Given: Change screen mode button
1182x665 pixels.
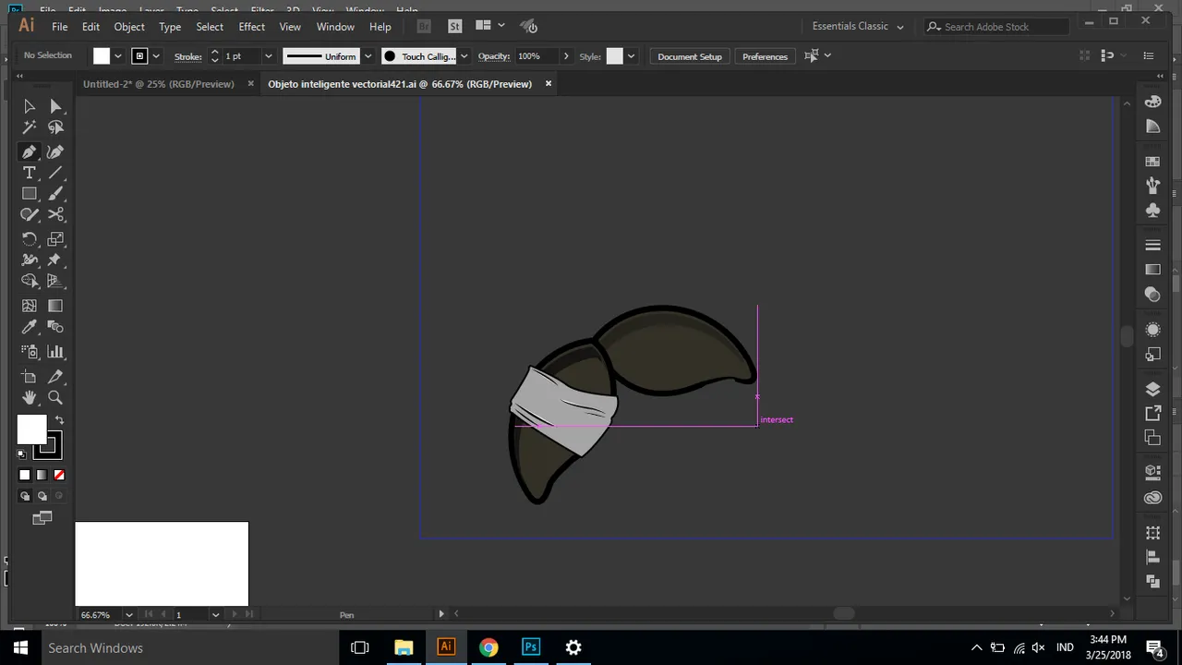Looking at the screenshot, I should click(42, 518).
